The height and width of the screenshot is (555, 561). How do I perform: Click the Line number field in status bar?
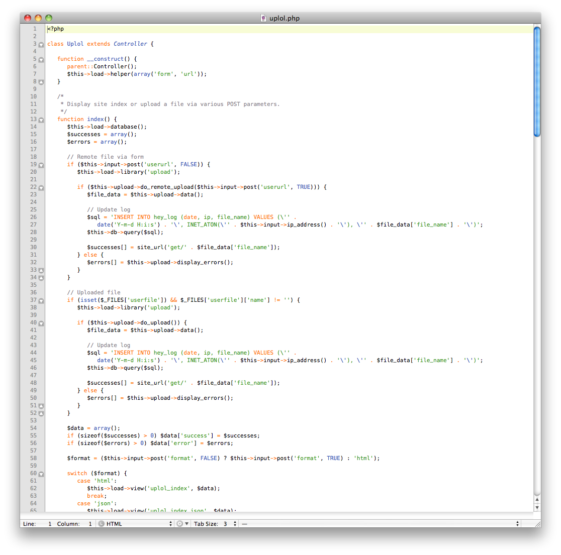49,524
